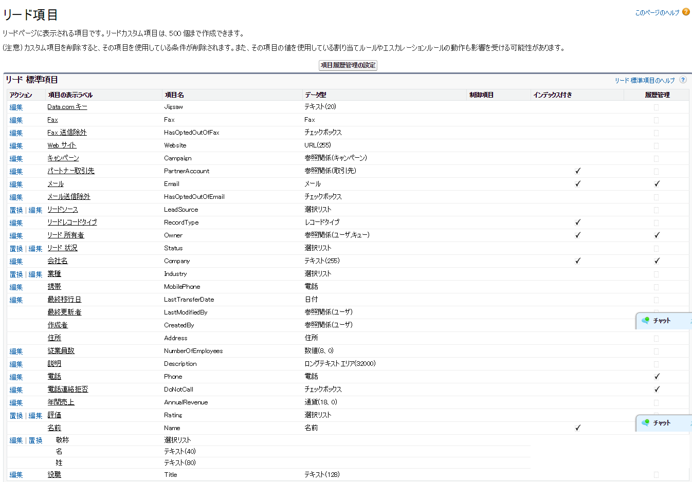Click the question mark icon beside リード 標準項目のヘルプ
This screenshot has width=692, height=482.
click(683, 80)
